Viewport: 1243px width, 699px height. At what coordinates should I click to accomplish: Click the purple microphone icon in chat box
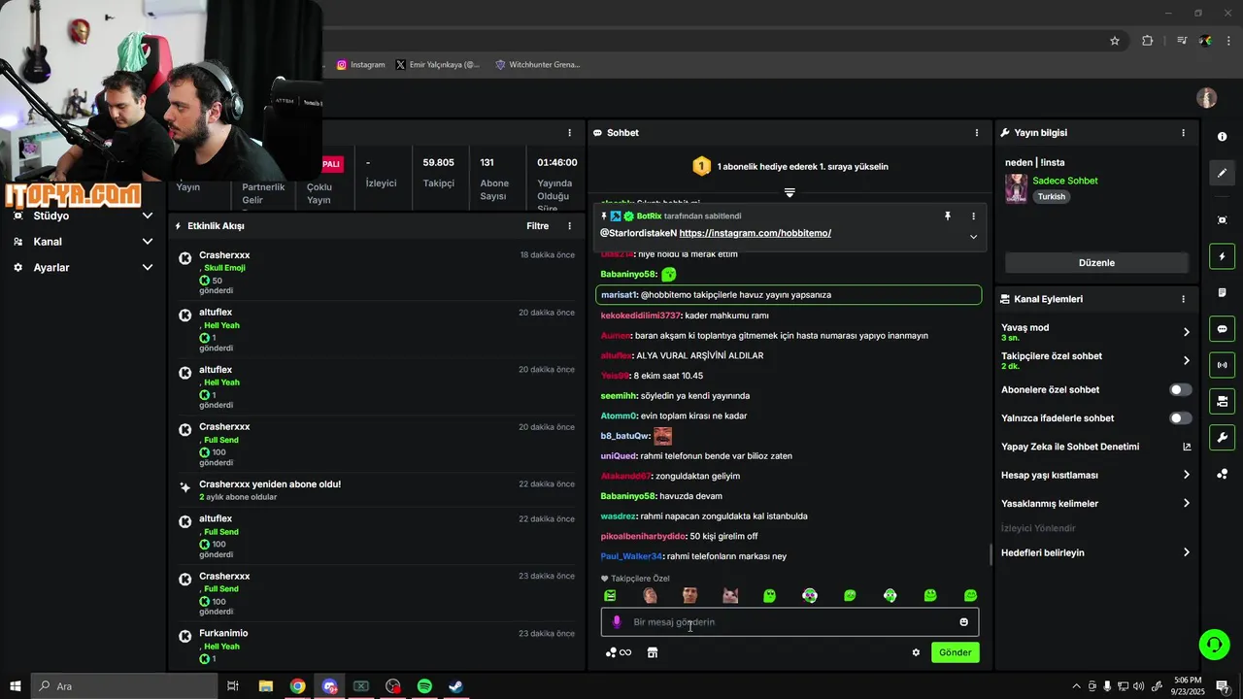click(x=616, y=622)
